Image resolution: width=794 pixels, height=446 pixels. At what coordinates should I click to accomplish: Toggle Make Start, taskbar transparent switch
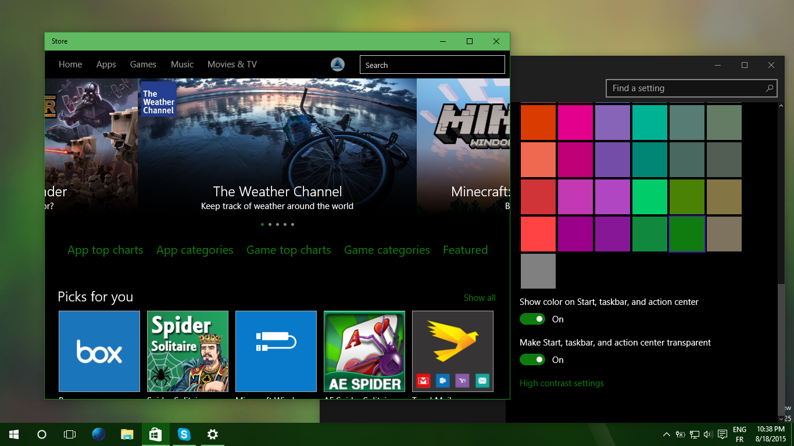coord(532,359)
